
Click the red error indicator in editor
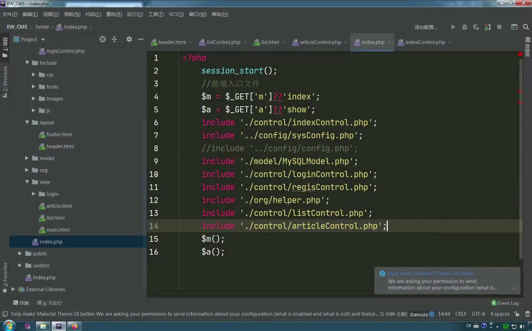coord(520,54)
